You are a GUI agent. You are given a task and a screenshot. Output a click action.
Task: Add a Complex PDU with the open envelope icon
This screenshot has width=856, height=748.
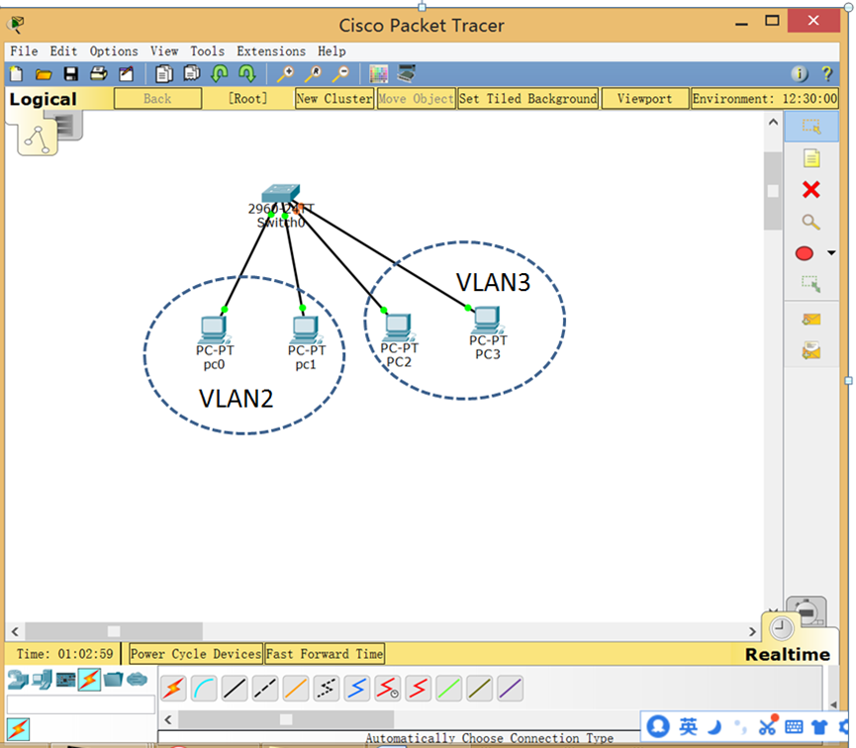[811, 350]
